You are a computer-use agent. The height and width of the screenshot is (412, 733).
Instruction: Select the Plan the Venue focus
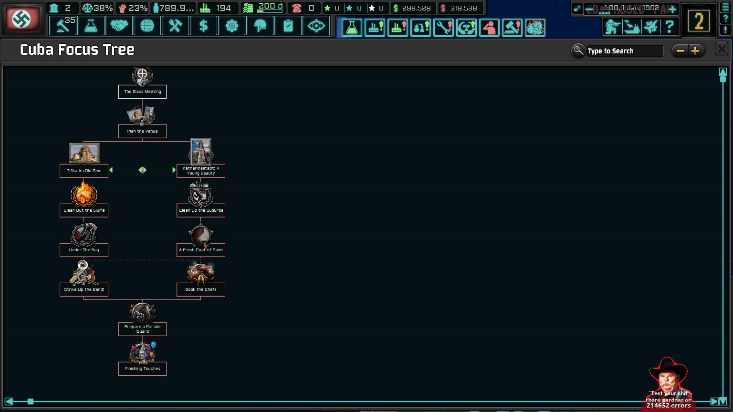point(142,131)
